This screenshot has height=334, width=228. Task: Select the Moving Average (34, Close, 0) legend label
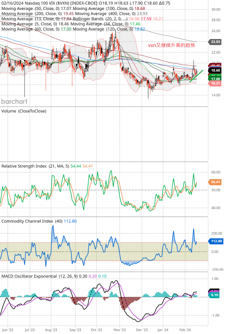(x=99, y=24)
